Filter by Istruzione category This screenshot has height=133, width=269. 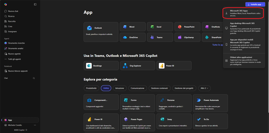tap(120, 88)
